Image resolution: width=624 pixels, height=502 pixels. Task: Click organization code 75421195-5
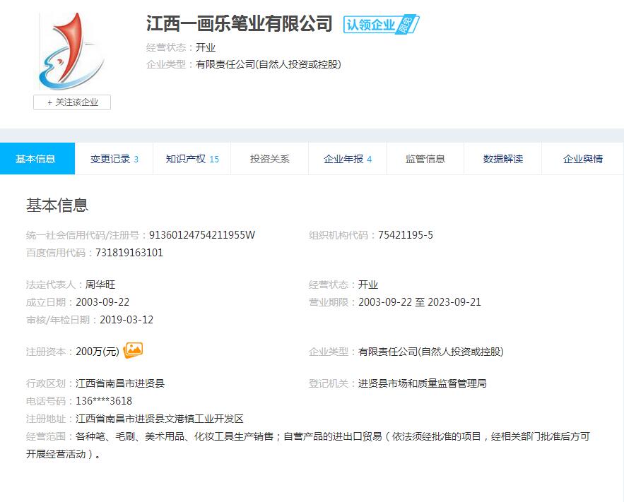405,235
